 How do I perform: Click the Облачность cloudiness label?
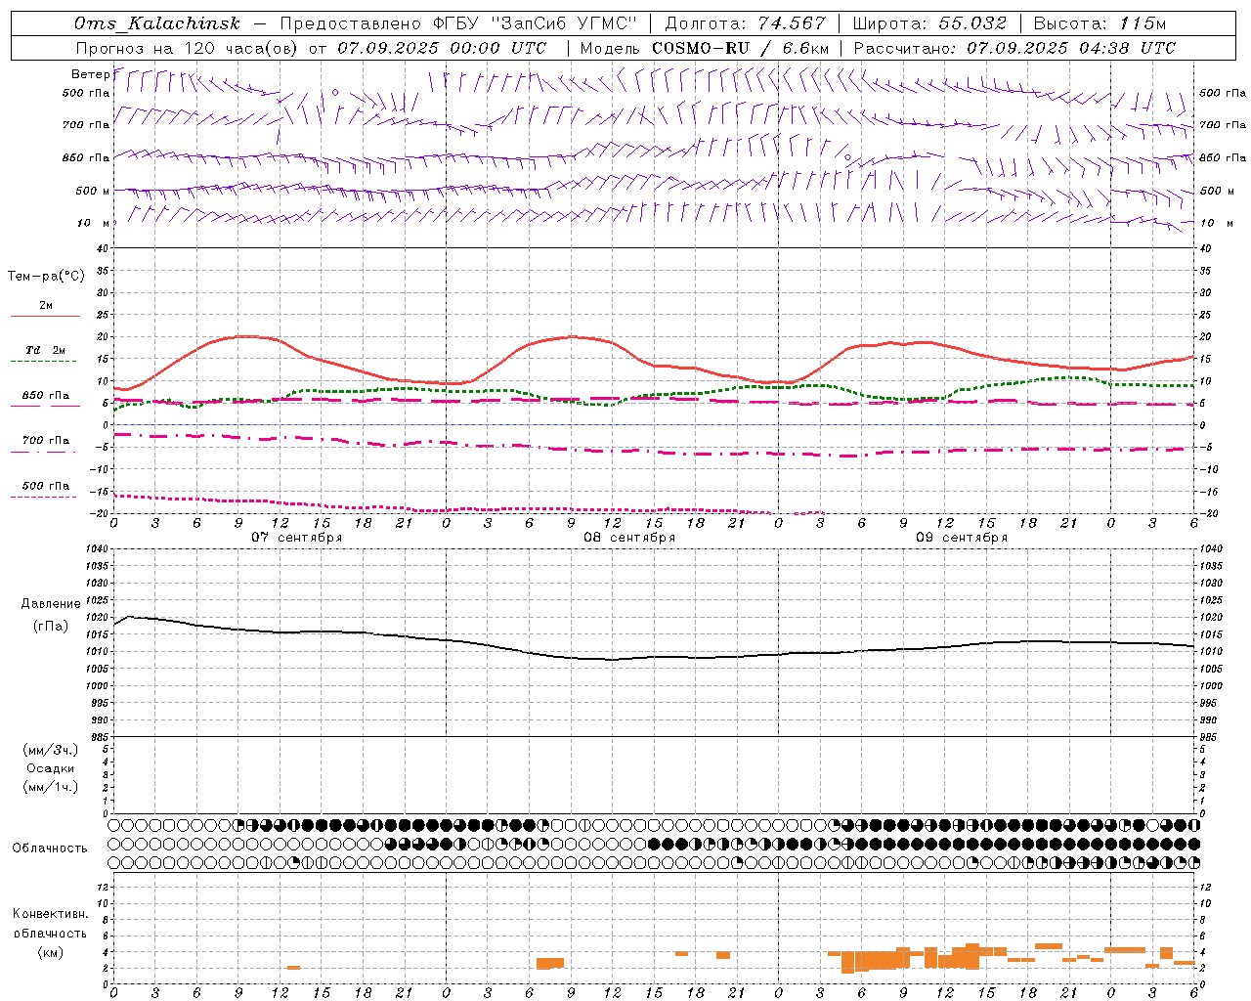point(50,849)
